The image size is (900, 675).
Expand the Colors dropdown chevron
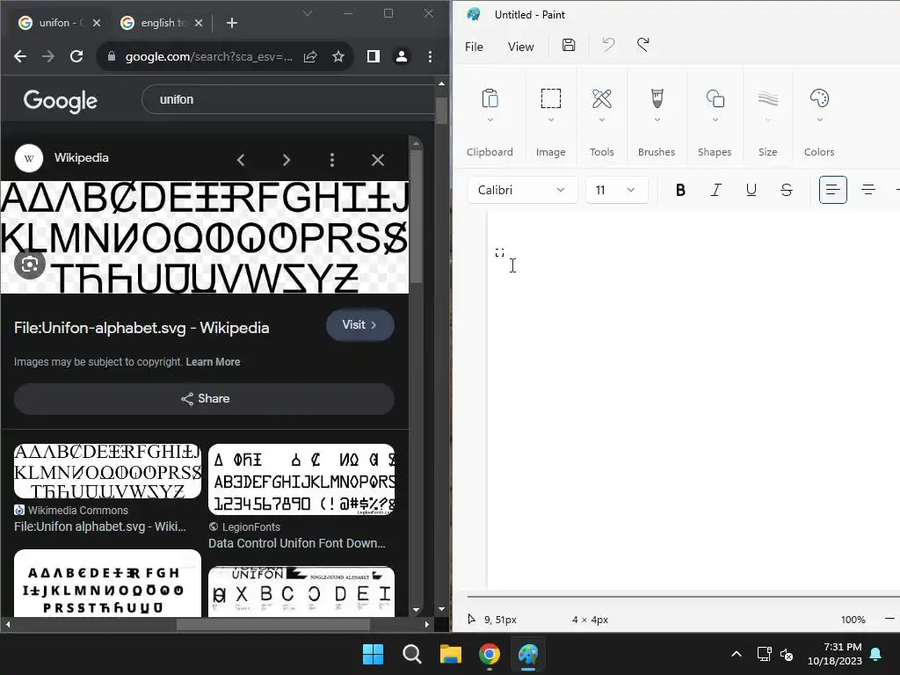(x=820, y=120)
